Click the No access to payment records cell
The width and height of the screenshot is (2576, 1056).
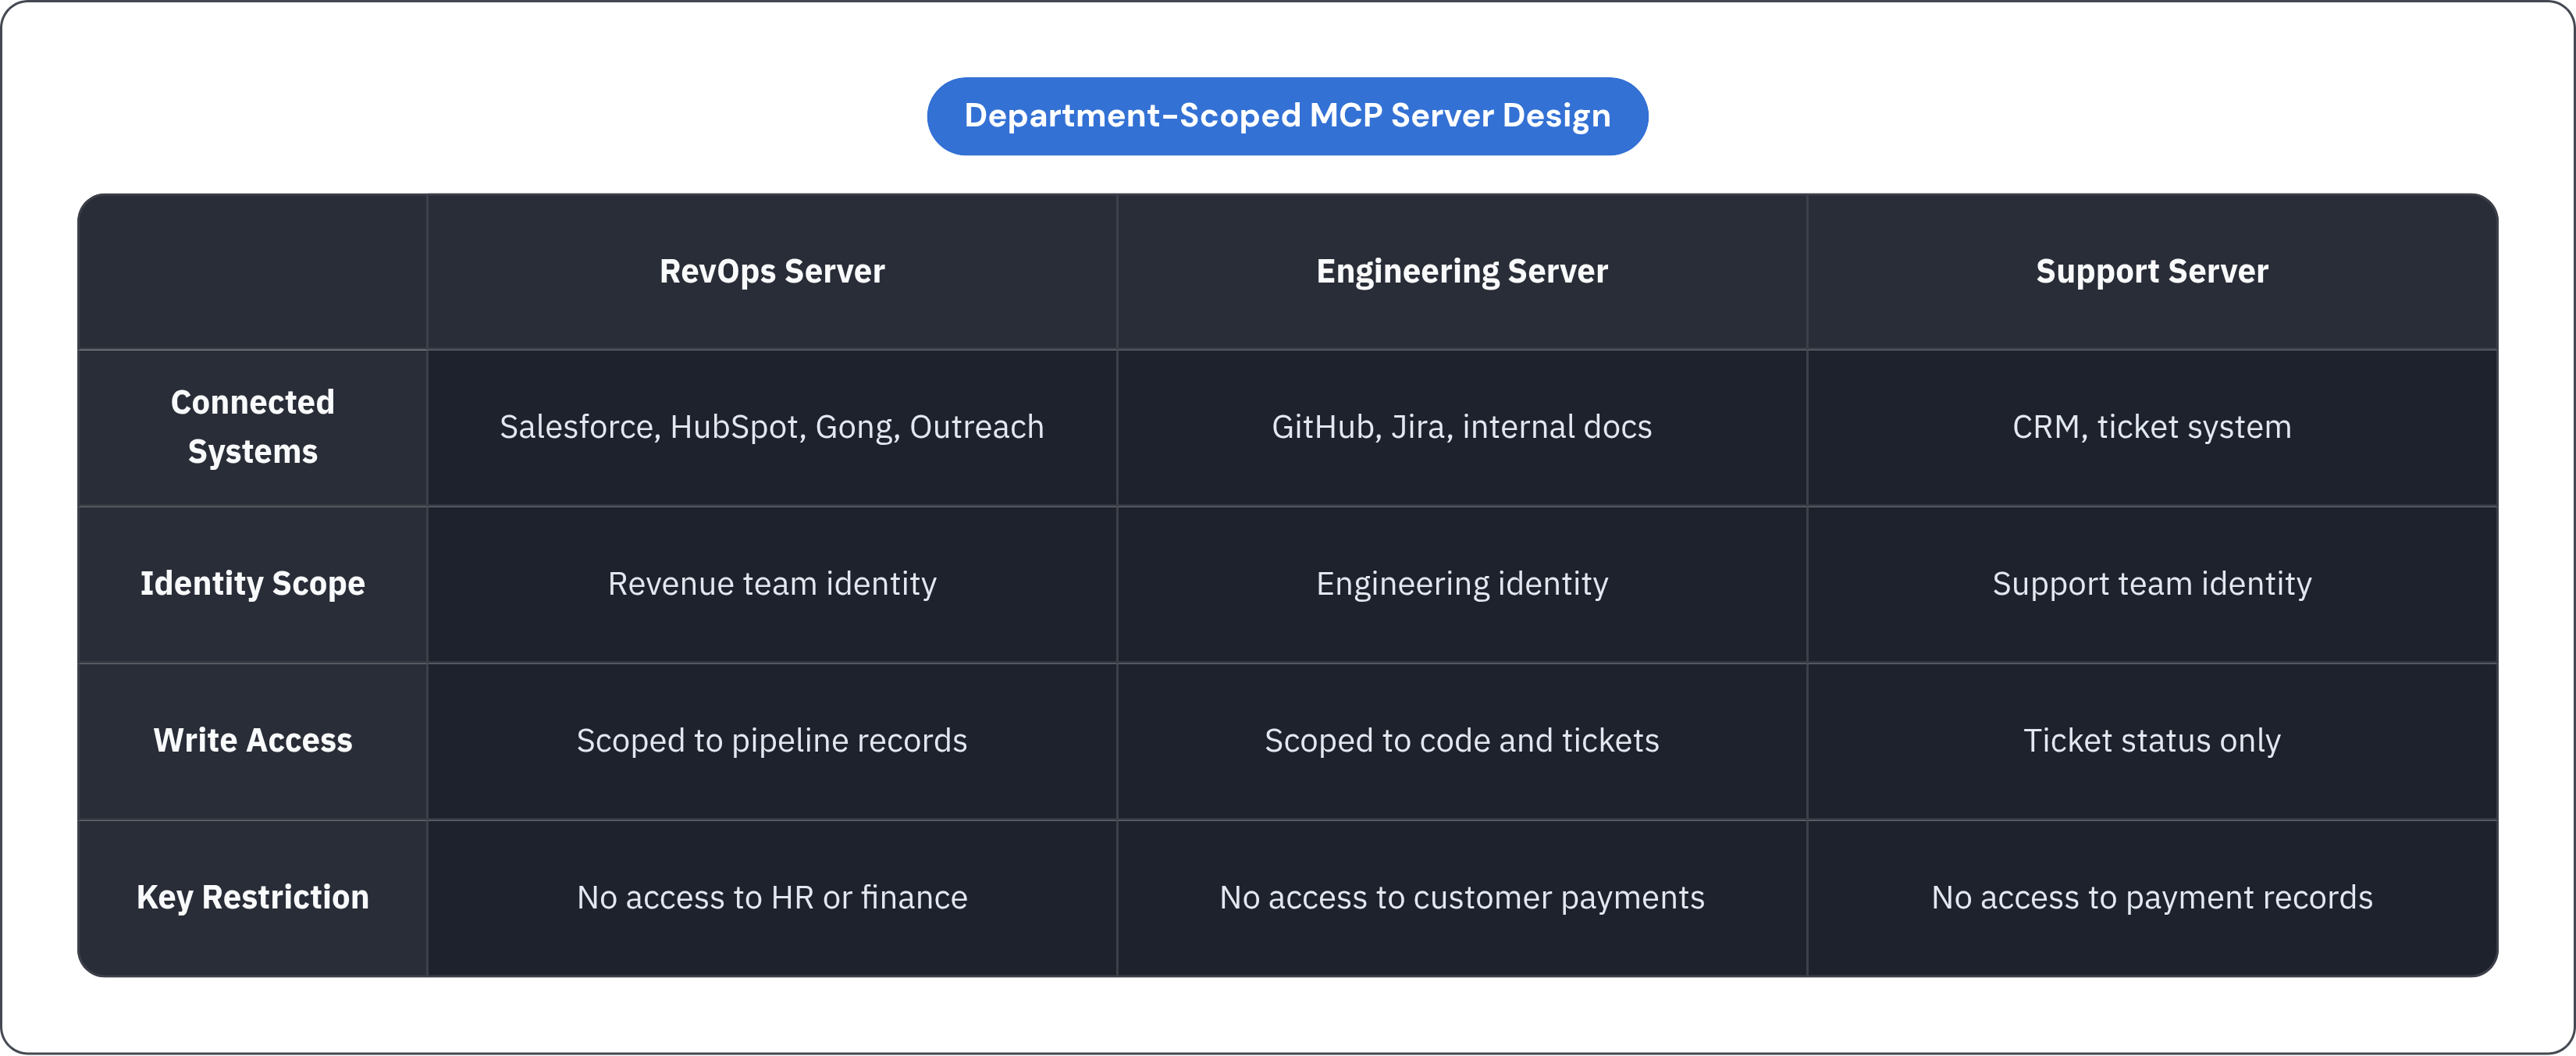click(2152, 898)
